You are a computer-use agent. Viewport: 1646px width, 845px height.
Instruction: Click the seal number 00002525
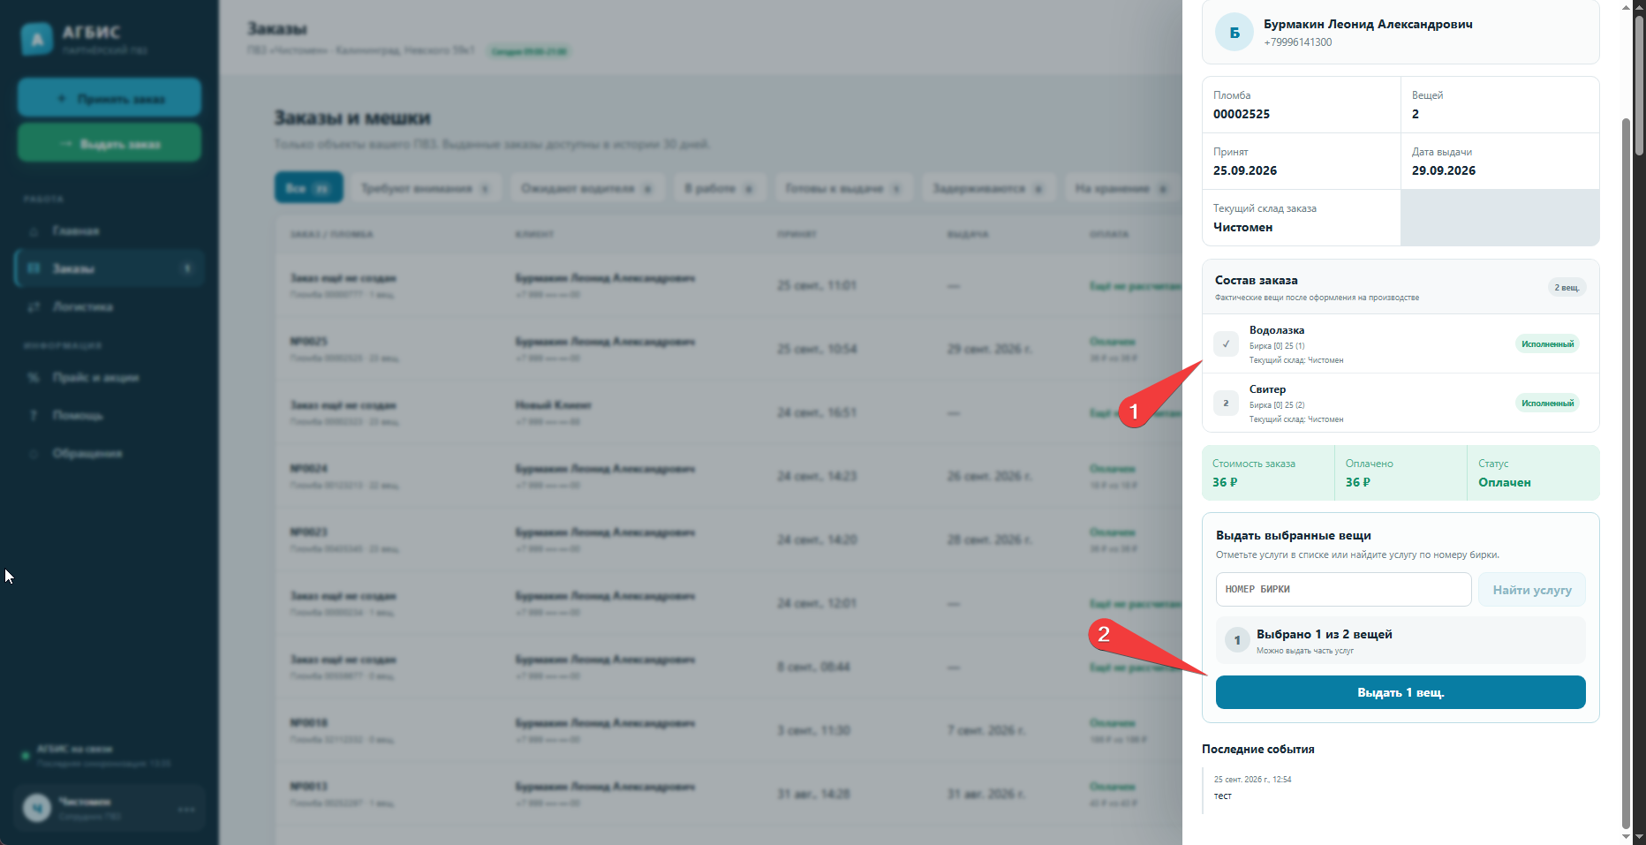point(1242,114)
